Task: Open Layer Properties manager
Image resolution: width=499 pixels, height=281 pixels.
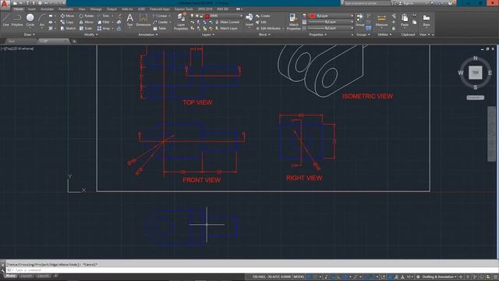Action: coord(181,22)
